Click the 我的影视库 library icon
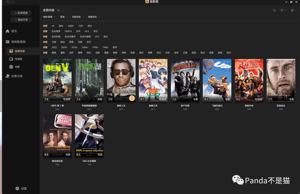The width and height of the screenshot is (300, 194). [7, 42]
